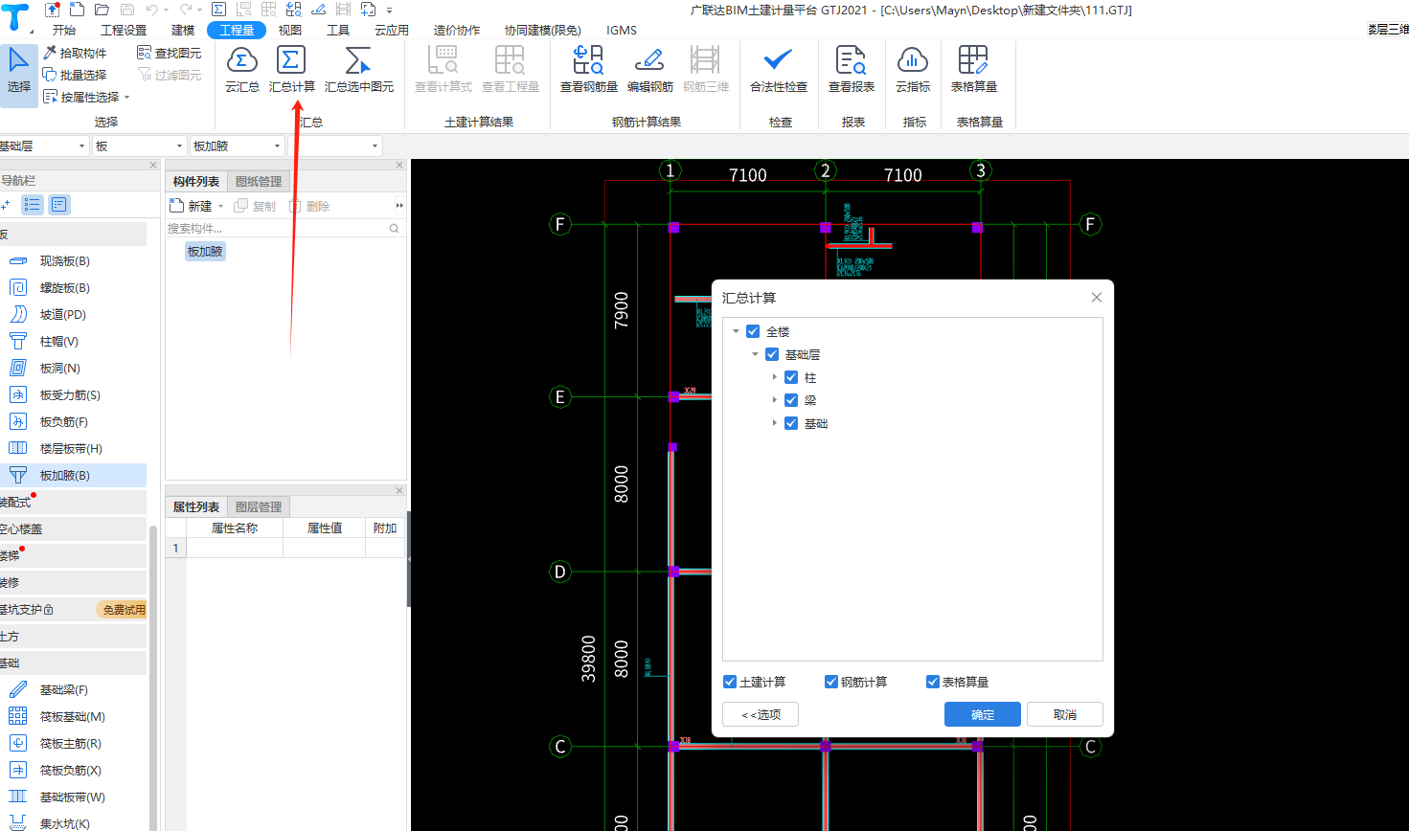The height and width of the screenshot is (831, 1409).
Task: Open the 云应用 ribbon tab
Action: [391, 30]
